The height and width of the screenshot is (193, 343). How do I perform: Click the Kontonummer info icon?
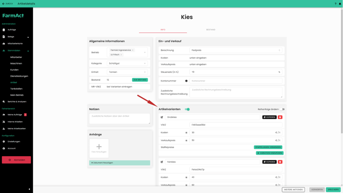tap(186, 81)
